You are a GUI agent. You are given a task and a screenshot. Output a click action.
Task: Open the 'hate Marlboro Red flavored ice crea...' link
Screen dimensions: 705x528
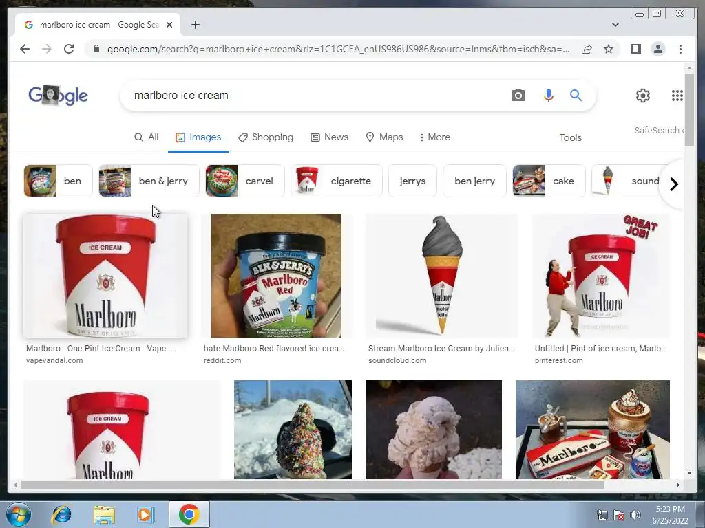274,349
